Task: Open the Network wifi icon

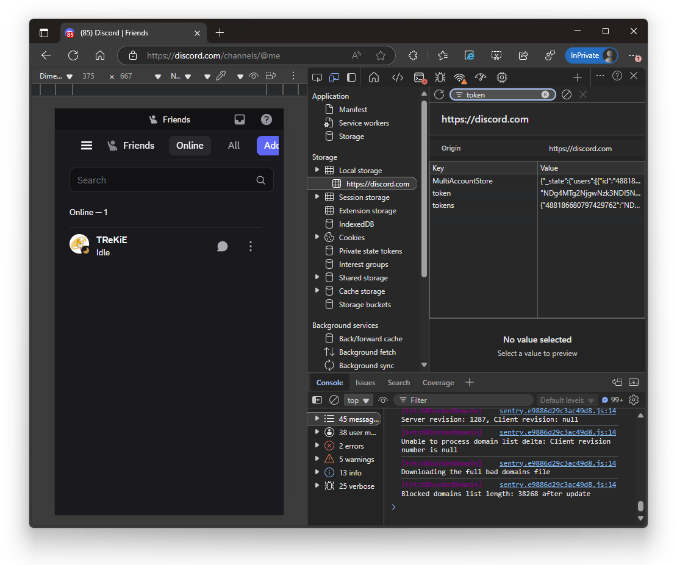Action: click(x=460, y=77)
